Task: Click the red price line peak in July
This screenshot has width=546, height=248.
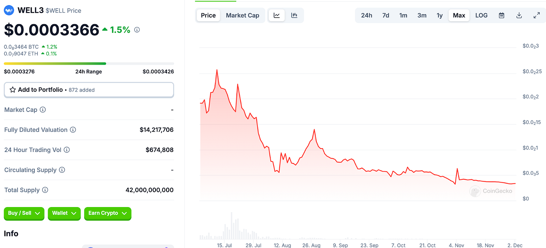Action: (x=217, y=70)
